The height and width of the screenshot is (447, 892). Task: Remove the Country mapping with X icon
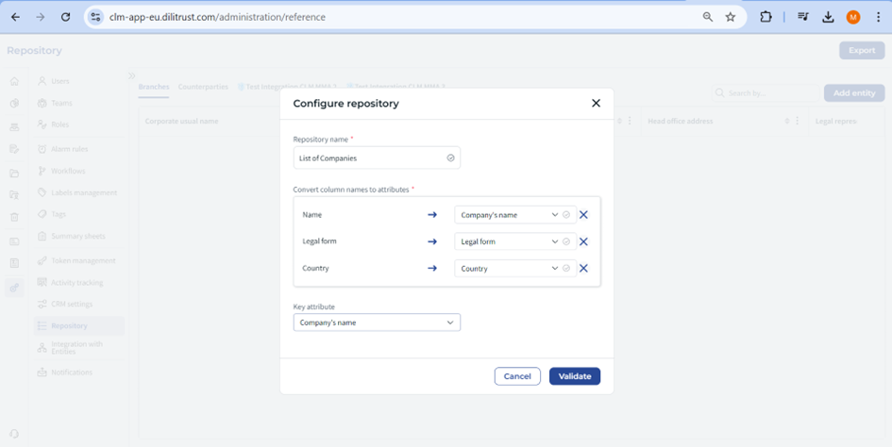(583, 269)
